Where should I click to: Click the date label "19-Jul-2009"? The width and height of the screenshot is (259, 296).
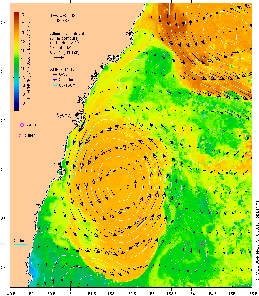63,16
